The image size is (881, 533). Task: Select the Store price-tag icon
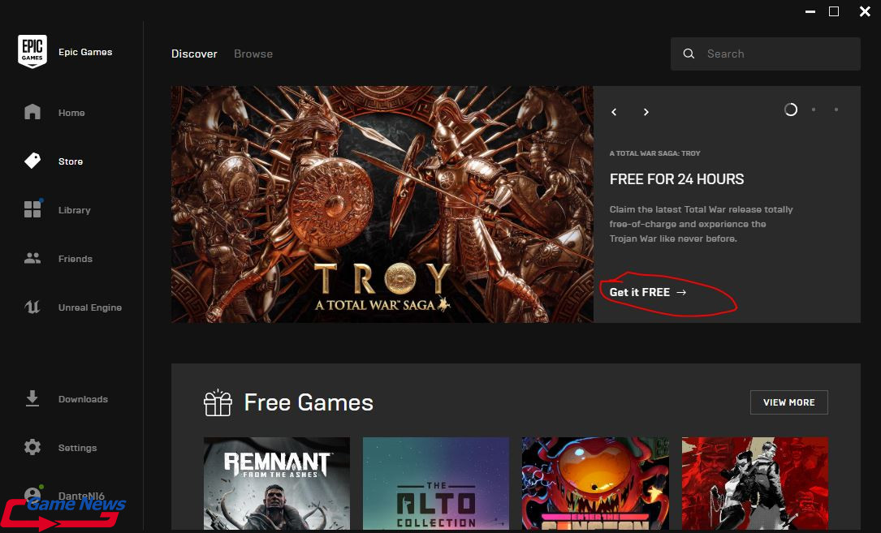(x=32, y=161)
